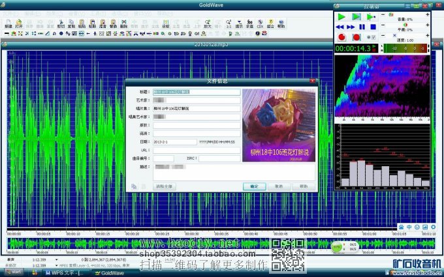
Task: Increase volume with the plus button
Action: pos(426,16)
